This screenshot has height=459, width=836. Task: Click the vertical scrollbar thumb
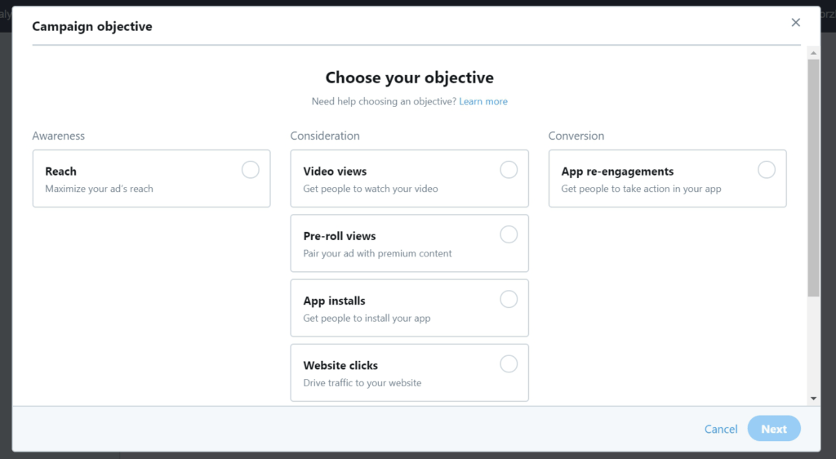813,177
